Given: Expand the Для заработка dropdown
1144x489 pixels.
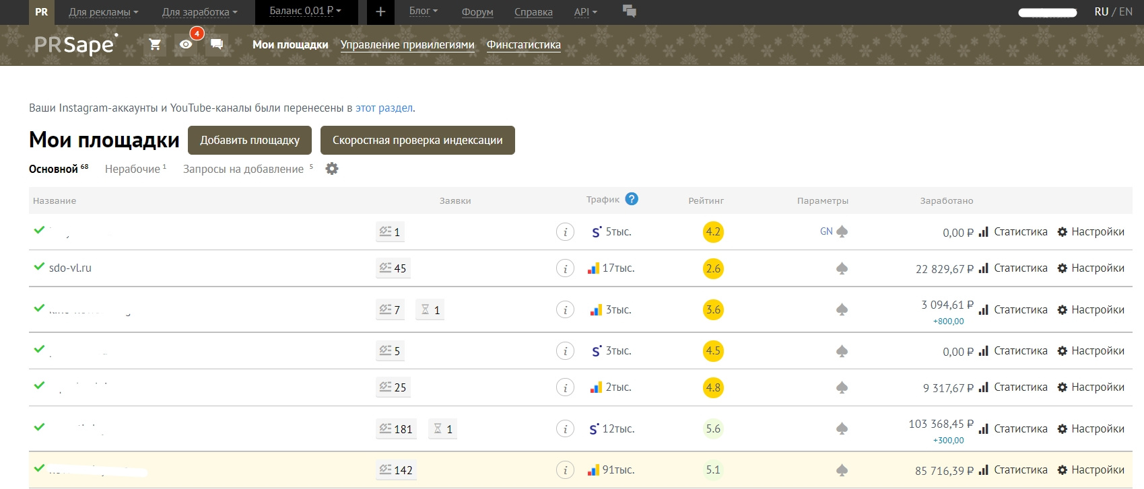Looking at the screenshot, I should coord(200,12).
